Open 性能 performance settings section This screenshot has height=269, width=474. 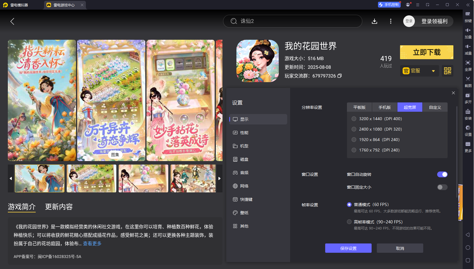pos(258,133)
